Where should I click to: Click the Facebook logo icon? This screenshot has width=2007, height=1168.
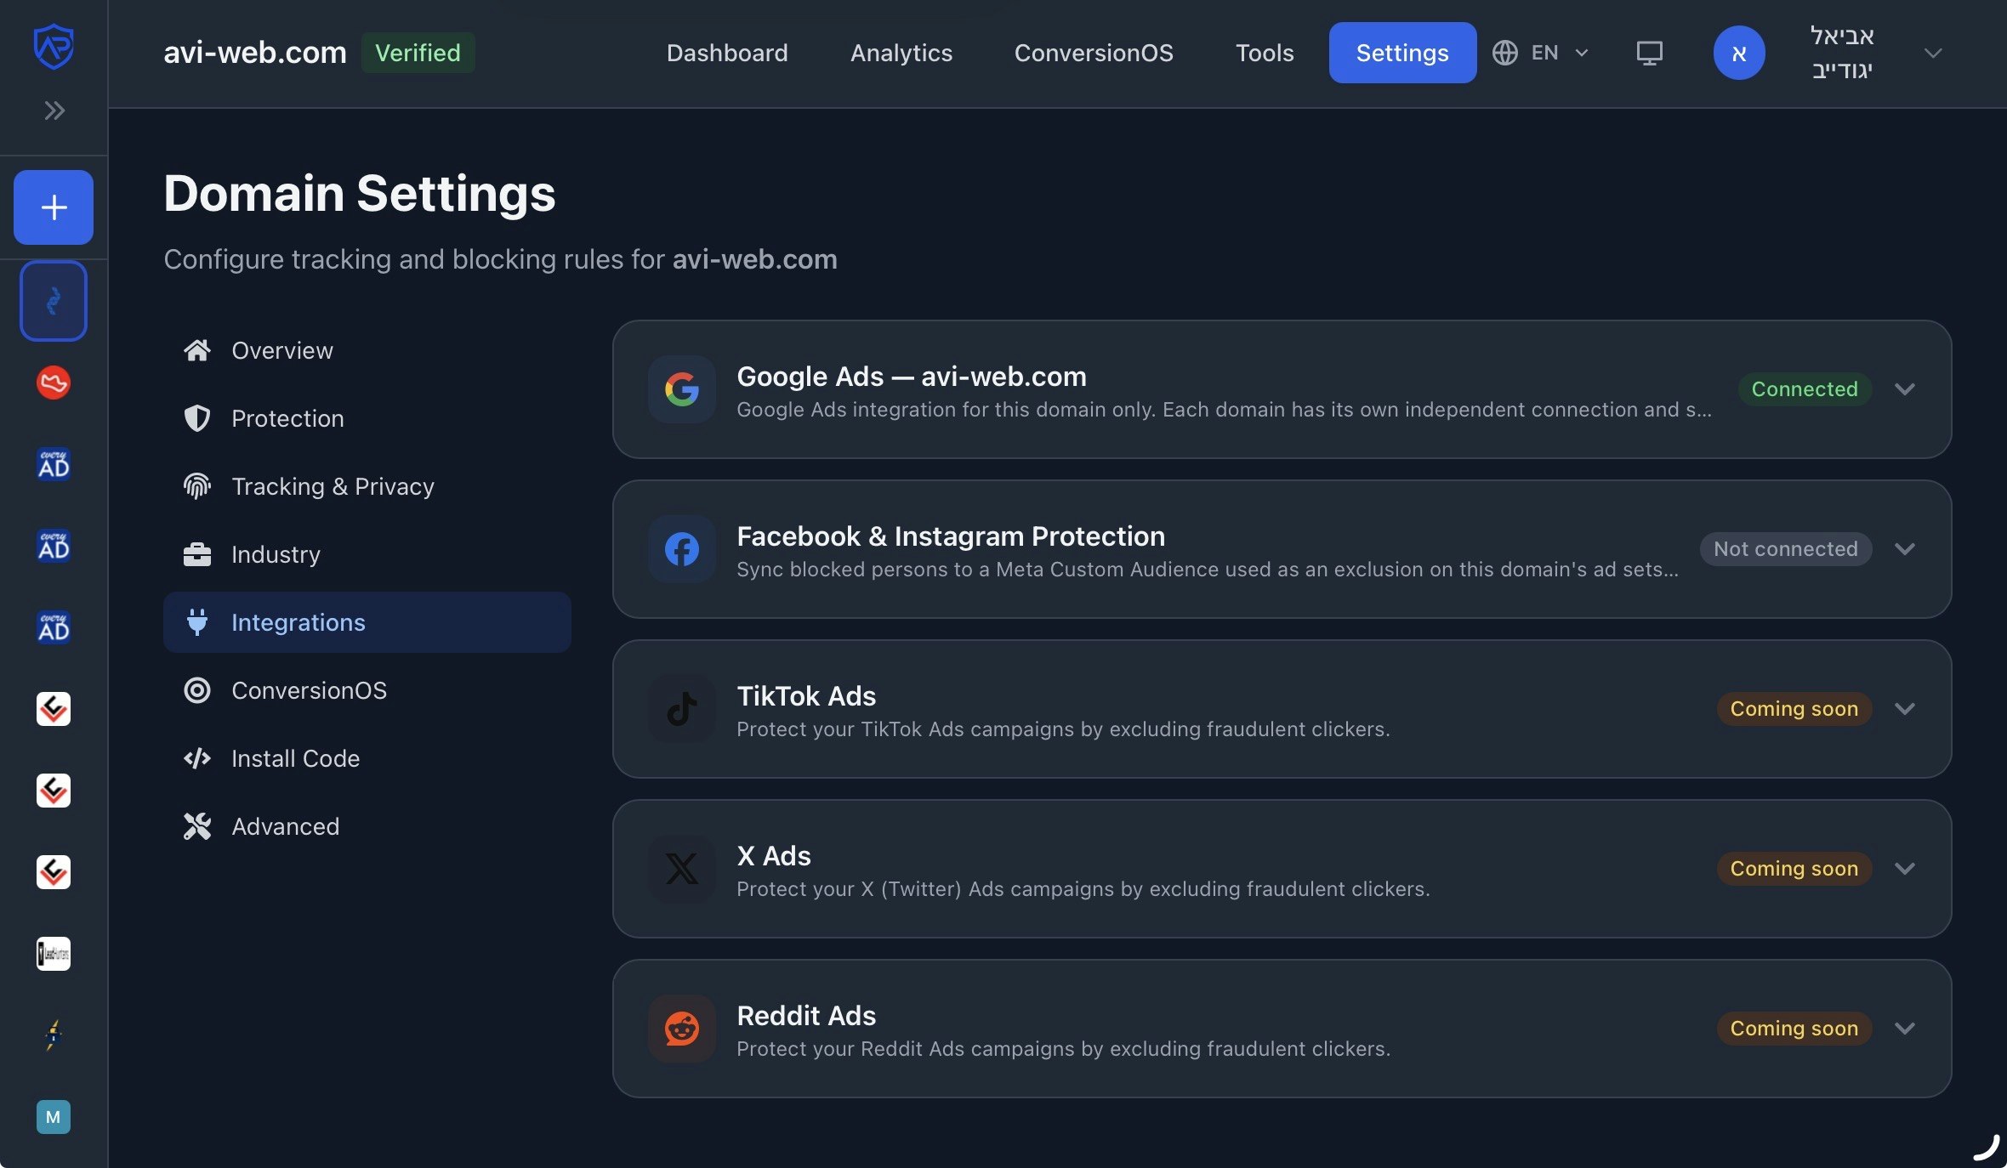pyautogui.click(x=682, y=549)
